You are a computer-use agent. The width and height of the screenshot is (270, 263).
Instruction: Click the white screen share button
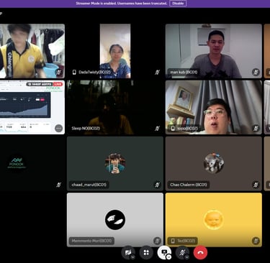[164, 252]
